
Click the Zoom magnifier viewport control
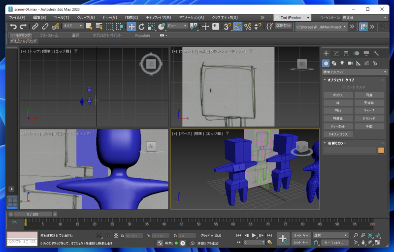coord(356,235)
